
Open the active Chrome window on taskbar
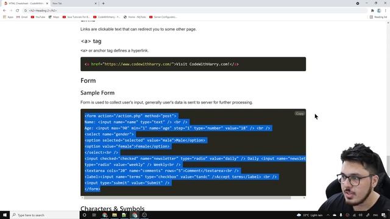135,215
